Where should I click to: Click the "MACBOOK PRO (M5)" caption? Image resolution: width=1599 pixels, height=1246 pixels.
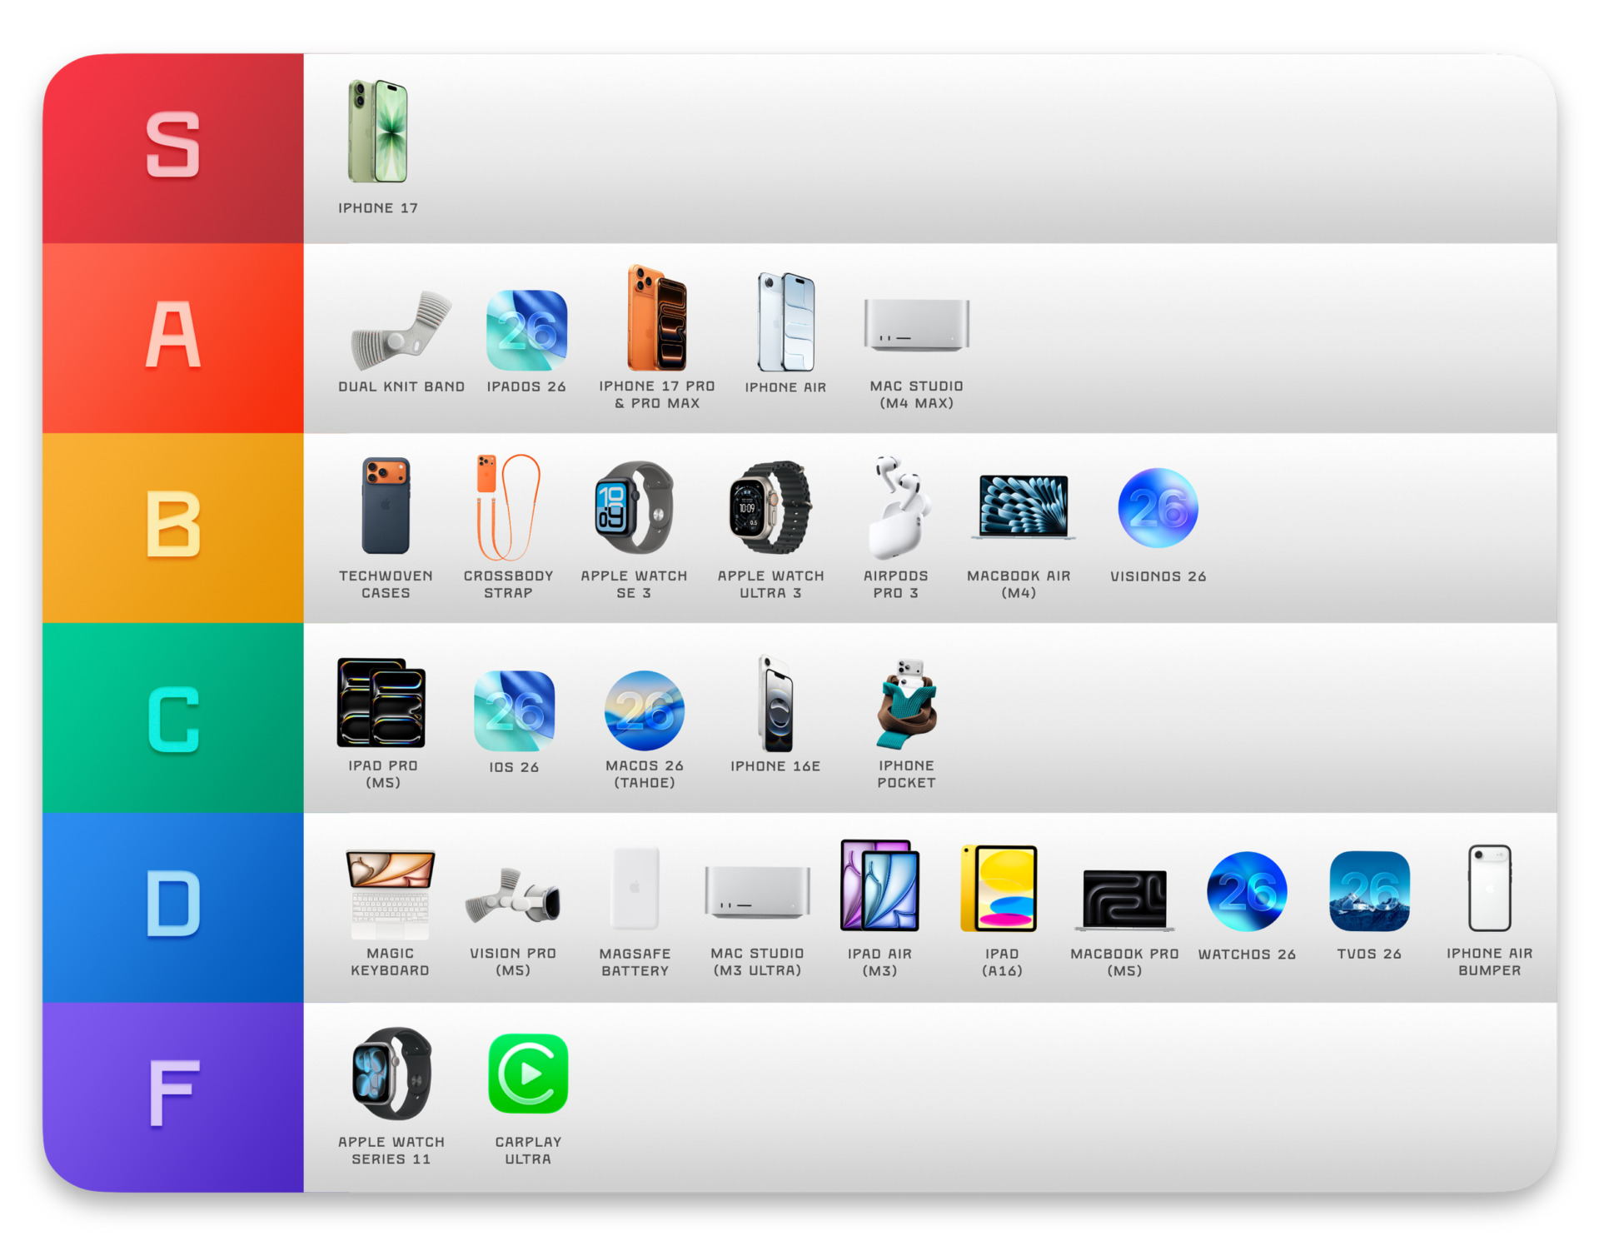(x=1124, y=962)
